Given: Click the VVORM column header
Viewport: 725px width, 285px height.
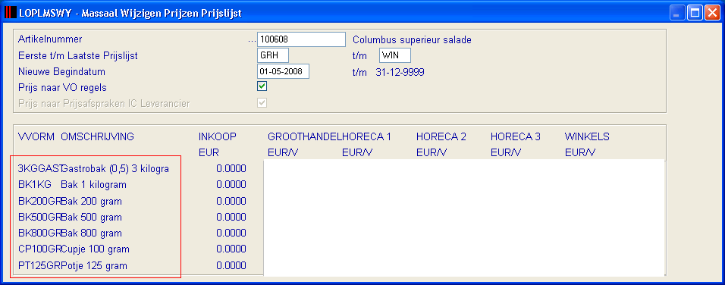Looking at the screenshot, I should coord(36,136).
